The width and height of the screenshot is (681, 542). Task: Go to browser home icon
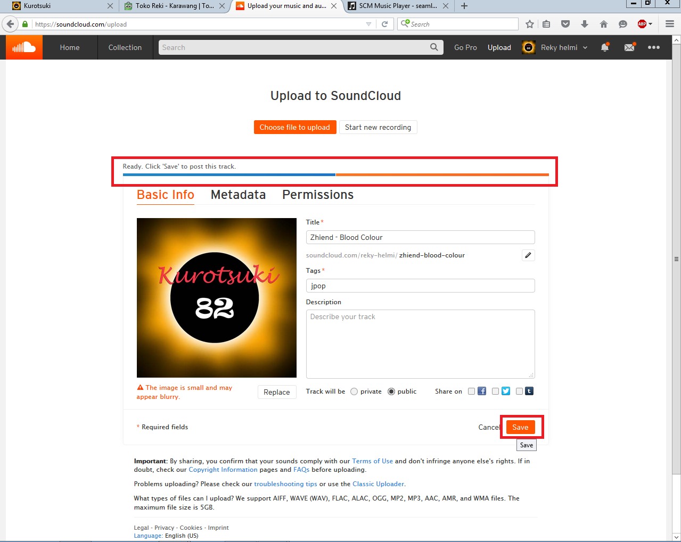(604, 24)
